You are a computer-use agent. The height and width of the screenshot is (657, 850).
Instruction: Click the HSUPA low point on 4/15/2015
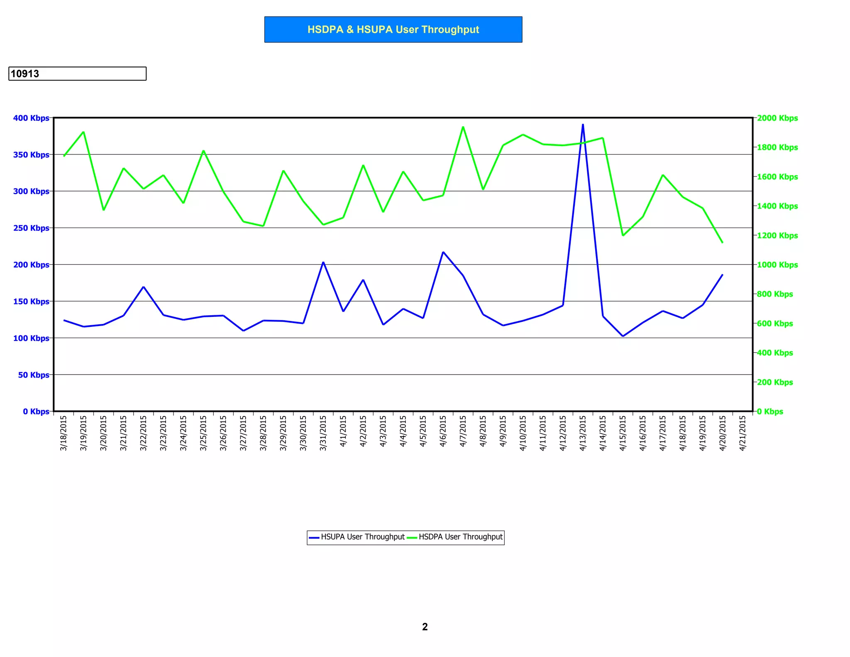pyautogui.click(x=623, y=336)
